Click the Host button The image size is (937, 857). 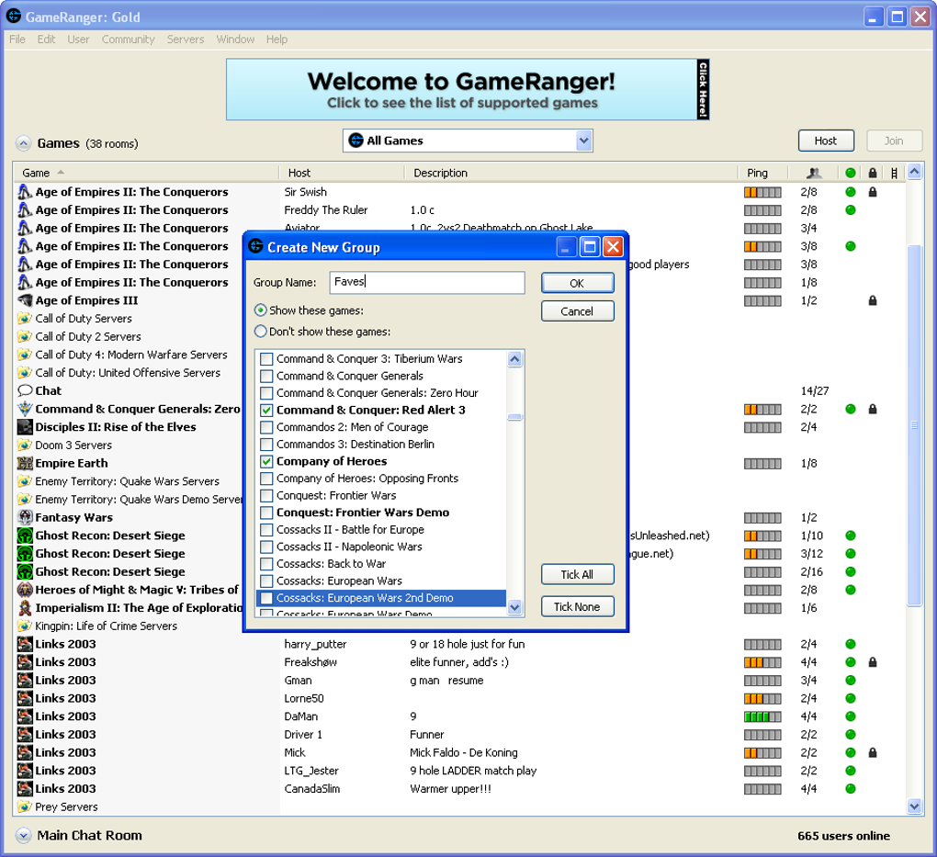coord(826,141)
